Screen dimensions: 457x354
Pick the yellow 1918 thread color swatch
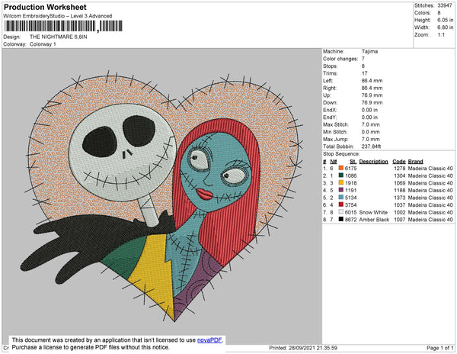pos(341,183)
